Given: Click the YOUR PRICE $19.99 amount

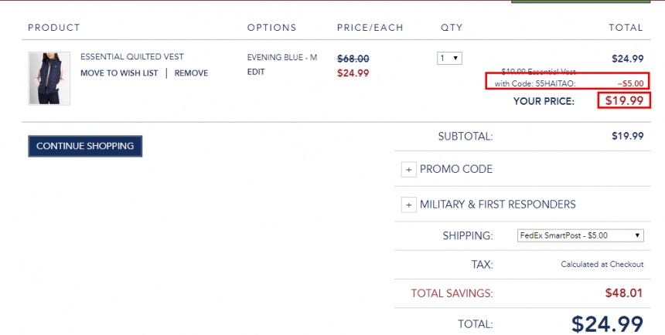Looking at the screenshot, I should pyautogui.click(x=624, y=100).
